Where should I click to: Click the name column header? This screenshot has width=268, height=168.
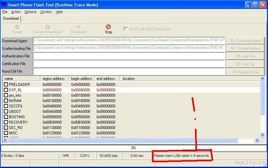coord(21,79)
